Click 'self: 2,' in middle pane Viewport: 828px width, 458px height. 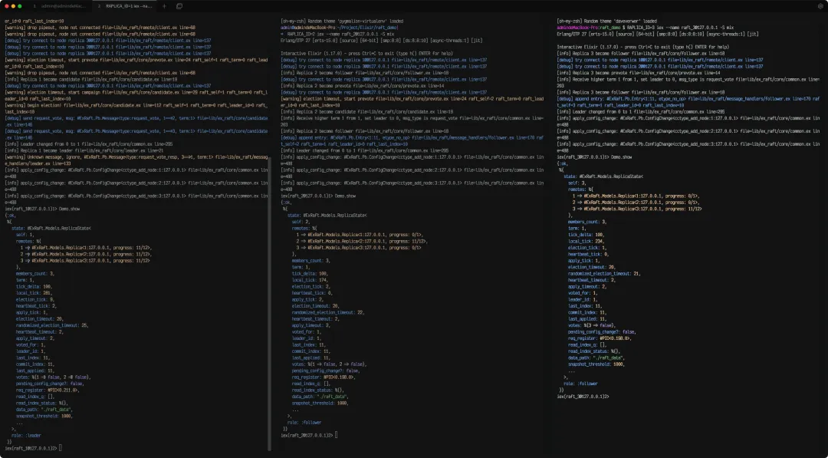[301, 222]
